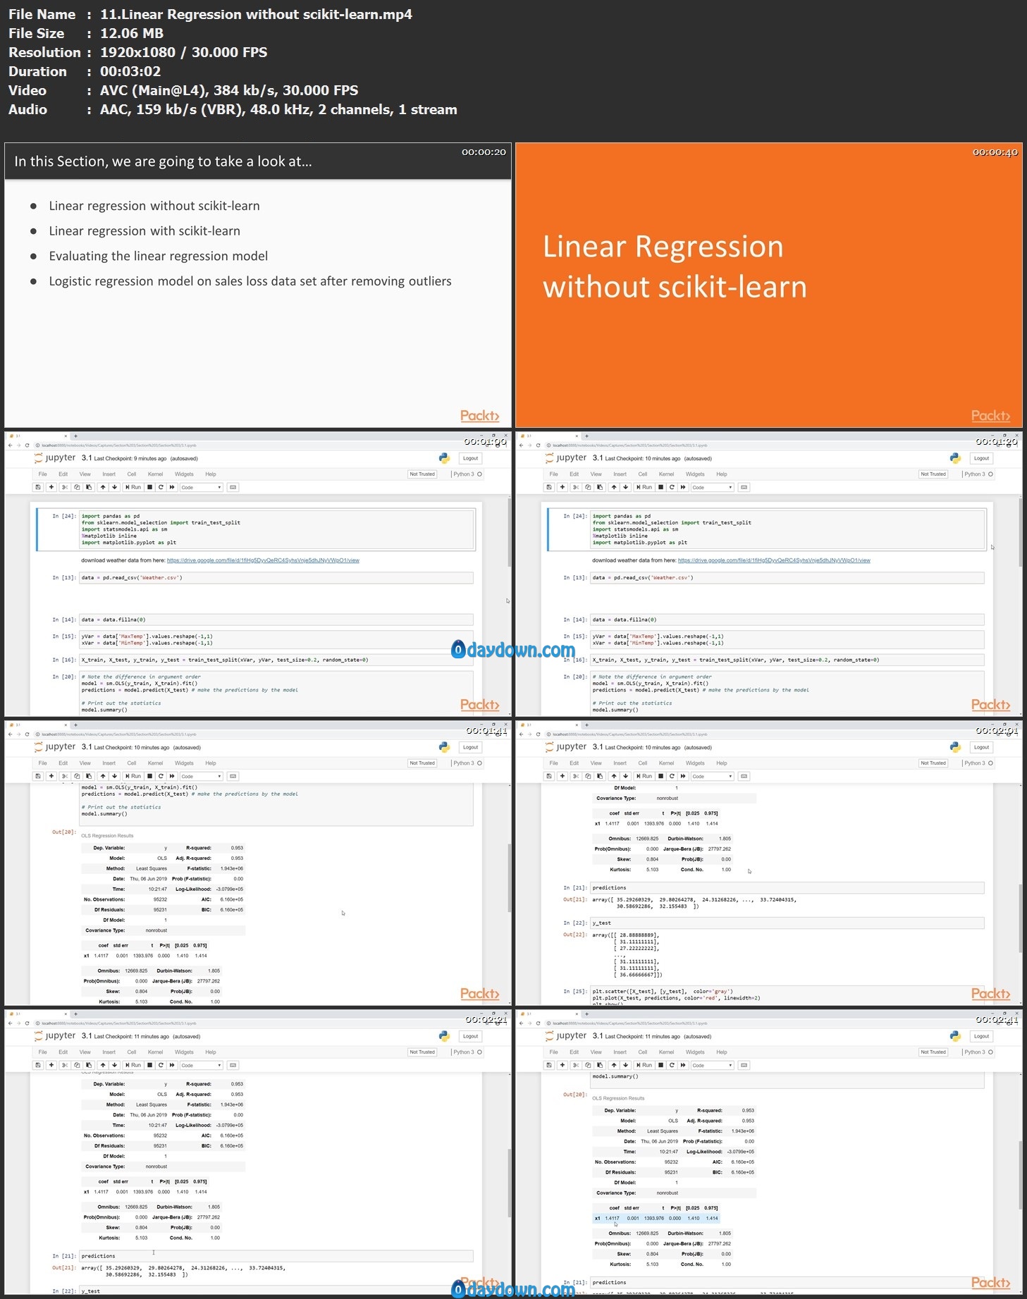Open the Help menu in the 00:02:21 frame
1027x1299 pixels.
click(211, 1052)
